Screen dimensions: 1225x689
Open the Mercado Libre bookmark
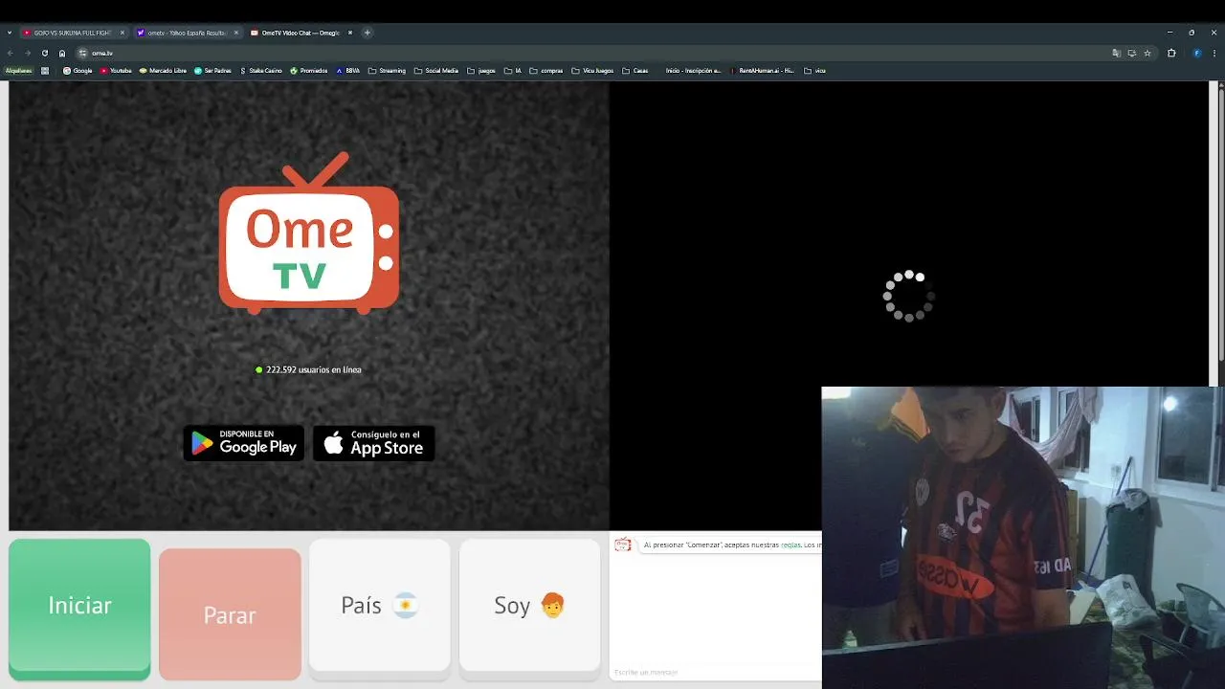pos(163,70)
